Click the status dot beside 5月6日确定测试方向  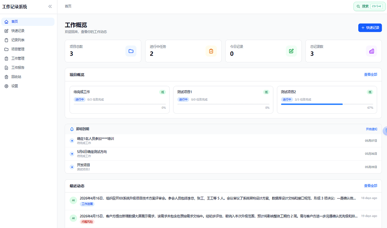(x=72, y=154)
